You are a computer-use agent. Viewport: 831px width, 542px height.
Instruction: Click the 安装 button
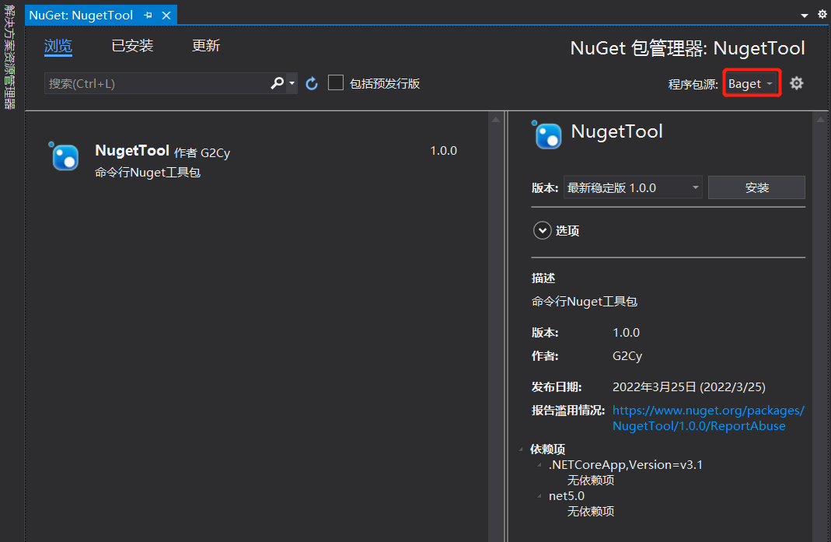(x=756, y=187)
